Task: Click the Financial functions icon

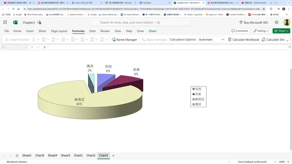Action: tap(44, 39)
